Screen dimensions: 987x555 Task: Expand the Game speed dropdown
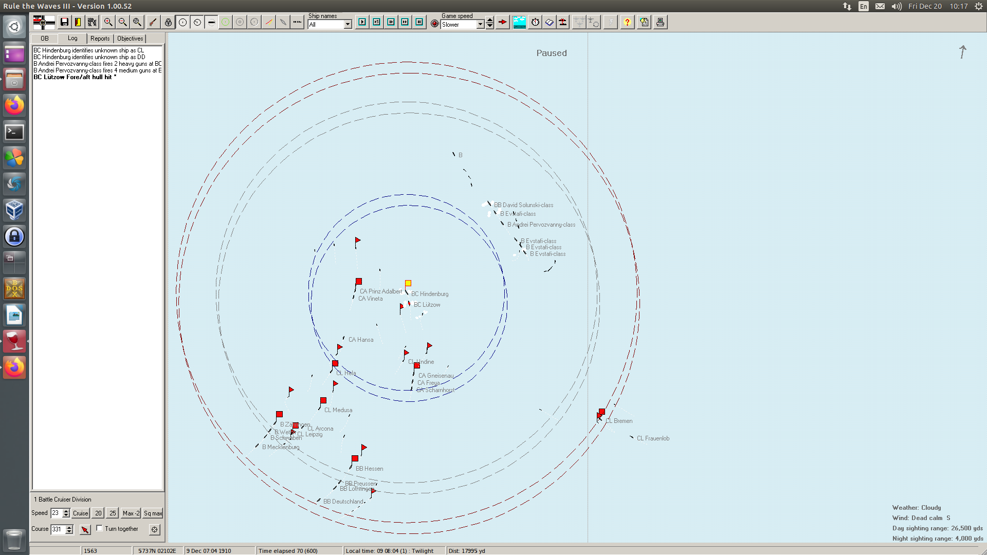pos(480,24)
